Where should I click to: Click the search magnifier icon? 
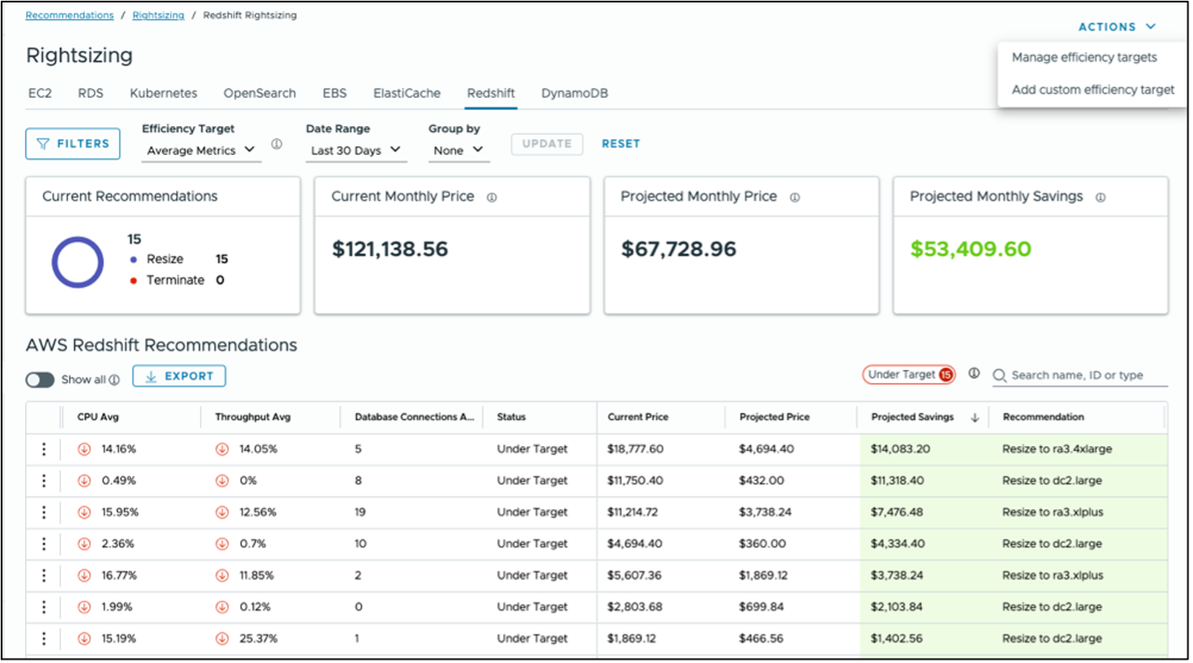pyautogui.click(x=1000, y=376)
